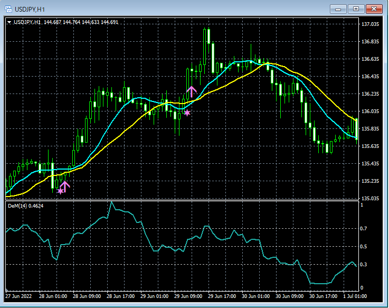Click the 1 Jul 01:00 time axis label
389x308 pixels.
coord(355,296)
